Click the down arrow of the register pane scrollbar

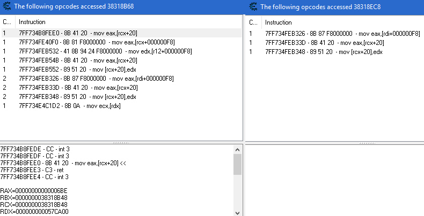(x=237, y=212)
